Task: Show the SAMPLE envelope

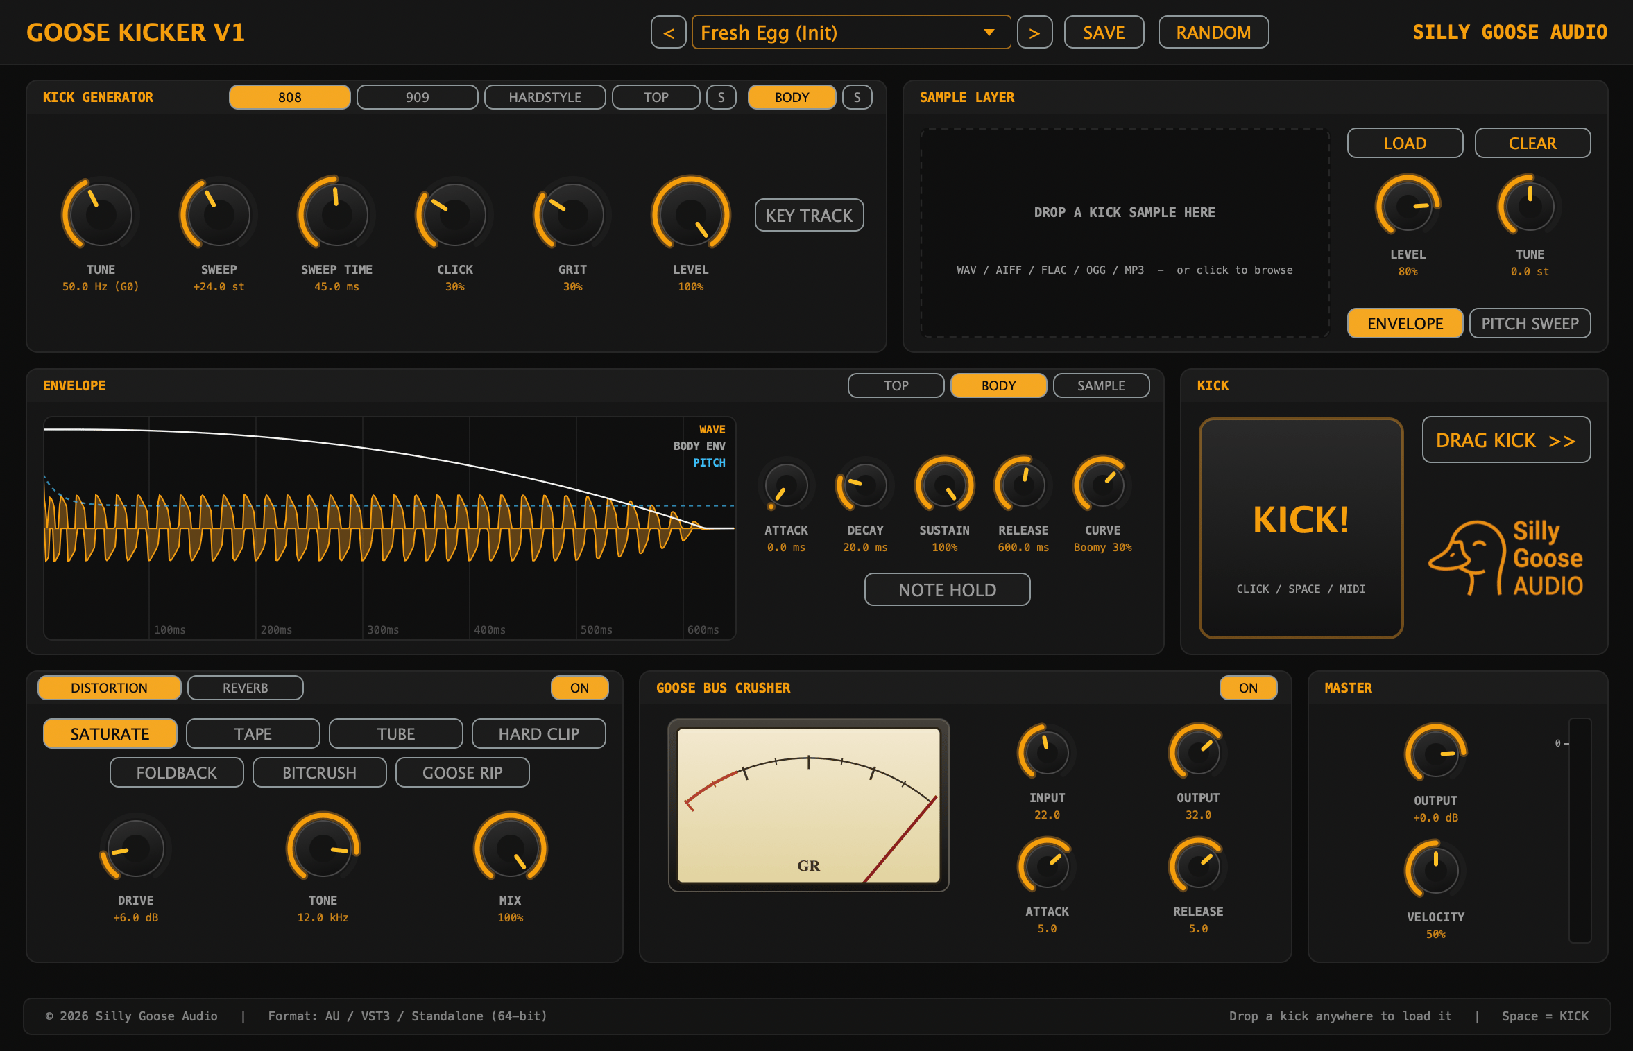Action: tap(1101, 385)
